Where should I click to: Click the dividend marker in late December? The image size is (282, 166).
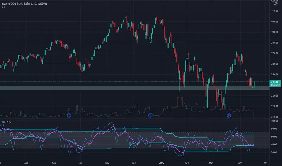pyautogui.click(x=150, y=115)
